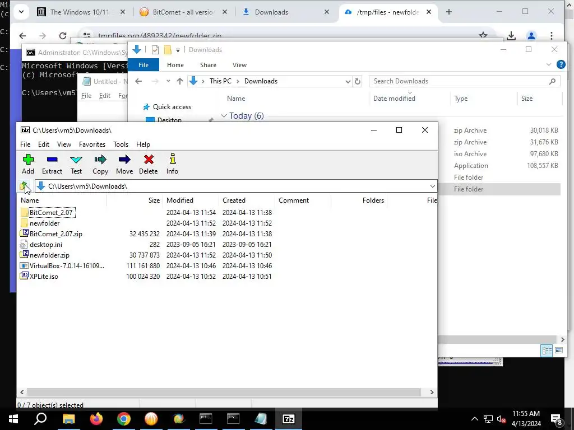The image size is (574, 430).
Task: Select newfolder.zip in the file list
Action: click(49, 255)
